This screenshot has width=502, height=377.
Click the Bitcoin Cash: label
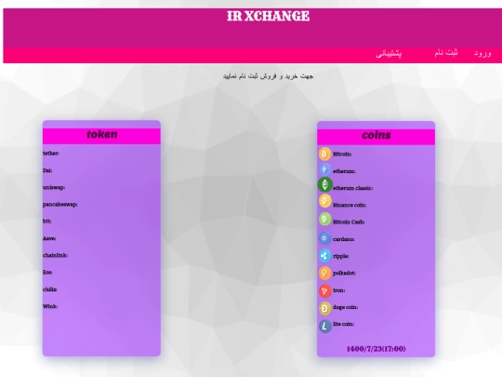click(x=349, y=222)
